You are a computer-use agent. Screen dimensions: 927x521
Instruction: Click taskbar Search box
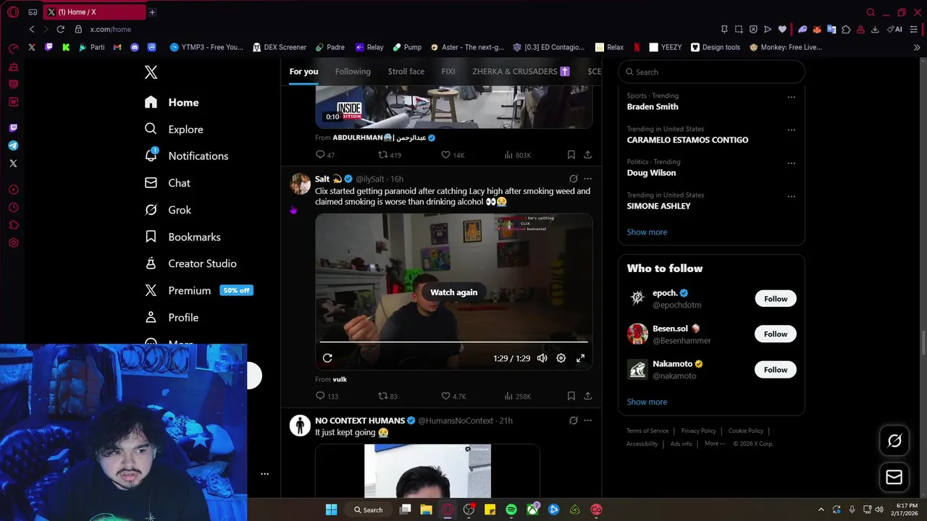click(368, 509)
